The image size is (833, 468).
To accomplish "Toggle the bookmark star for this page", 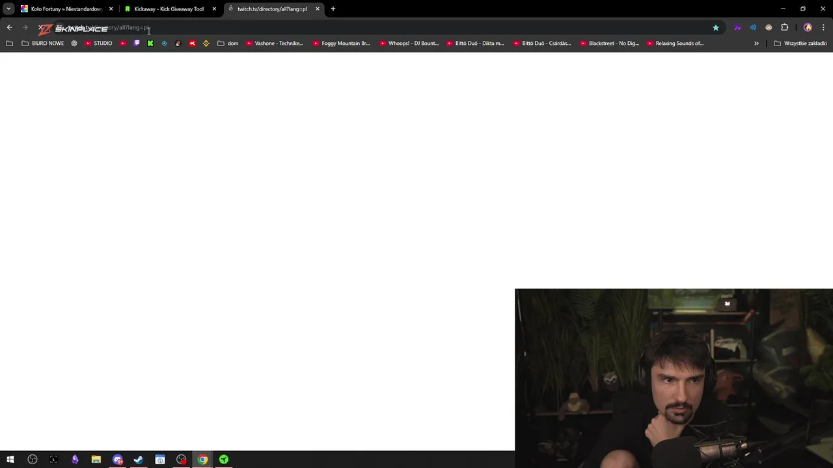I will (716, 27).
